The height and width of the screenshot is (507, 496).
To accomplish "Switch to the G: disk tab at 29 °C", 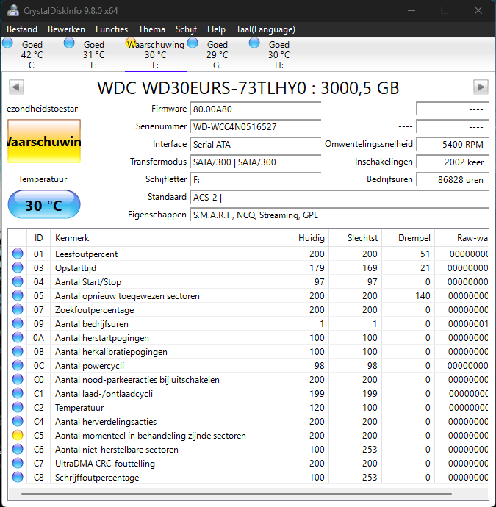I will pos(218,54).
